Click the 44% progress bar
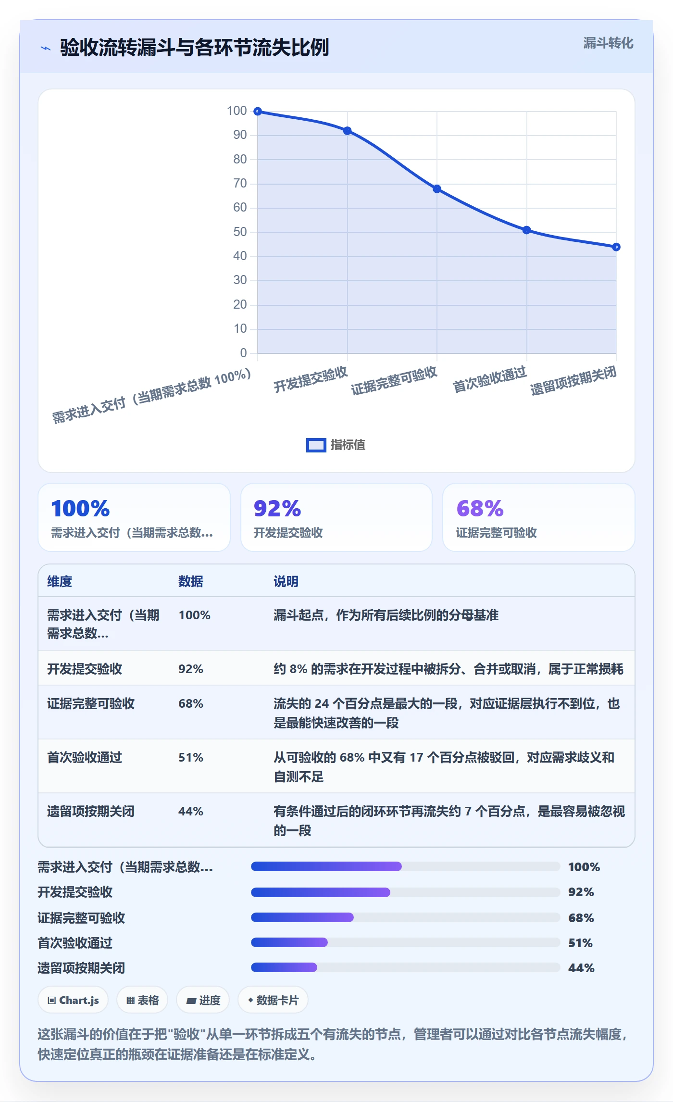 (406, 967)
